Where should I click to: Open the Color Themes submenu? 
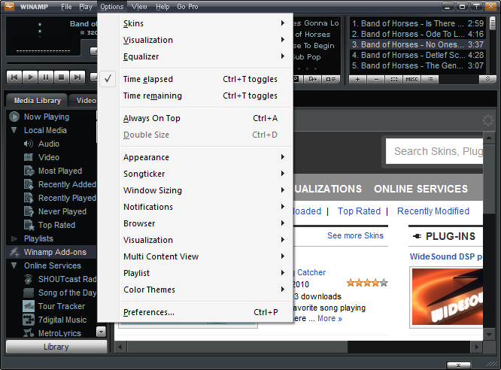coord(195,290)
